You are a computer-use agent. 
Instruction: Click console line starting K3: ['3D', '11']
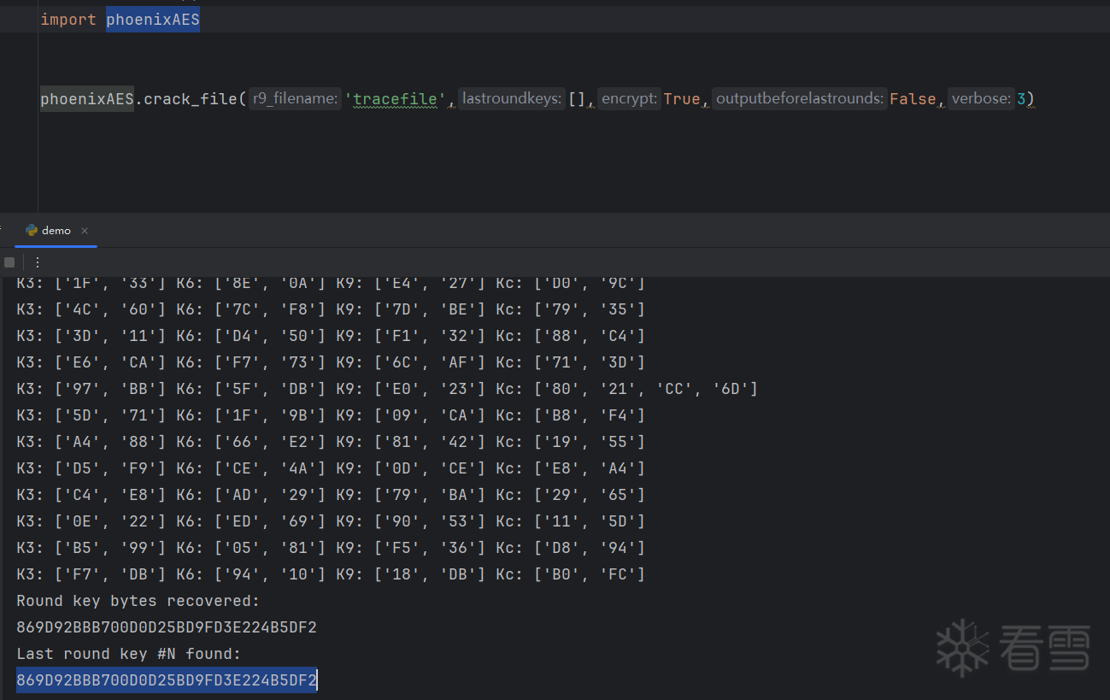[x=331, y=335]
